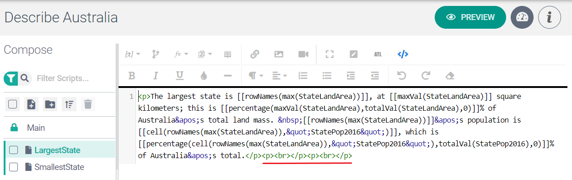Click the Describe Australia project title
This screenshot has height=180, width=572.
click(x=61, y=17)
